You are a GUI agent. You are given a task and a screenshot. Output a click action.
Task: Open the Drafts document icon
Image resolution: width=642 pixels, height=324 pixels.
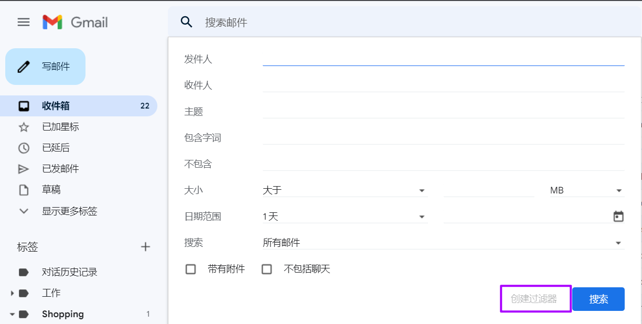click(x=24, y=190)
